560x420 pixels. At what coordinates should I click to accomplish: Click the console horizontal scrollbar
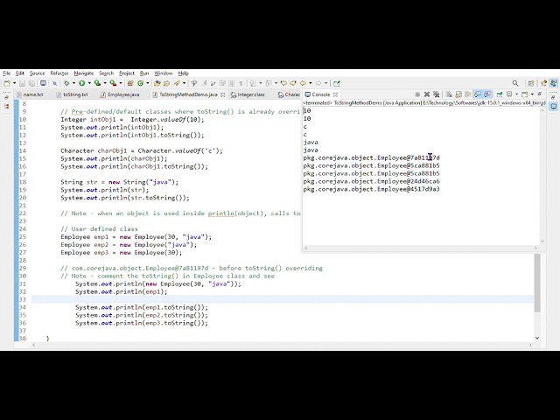[421, 248]
